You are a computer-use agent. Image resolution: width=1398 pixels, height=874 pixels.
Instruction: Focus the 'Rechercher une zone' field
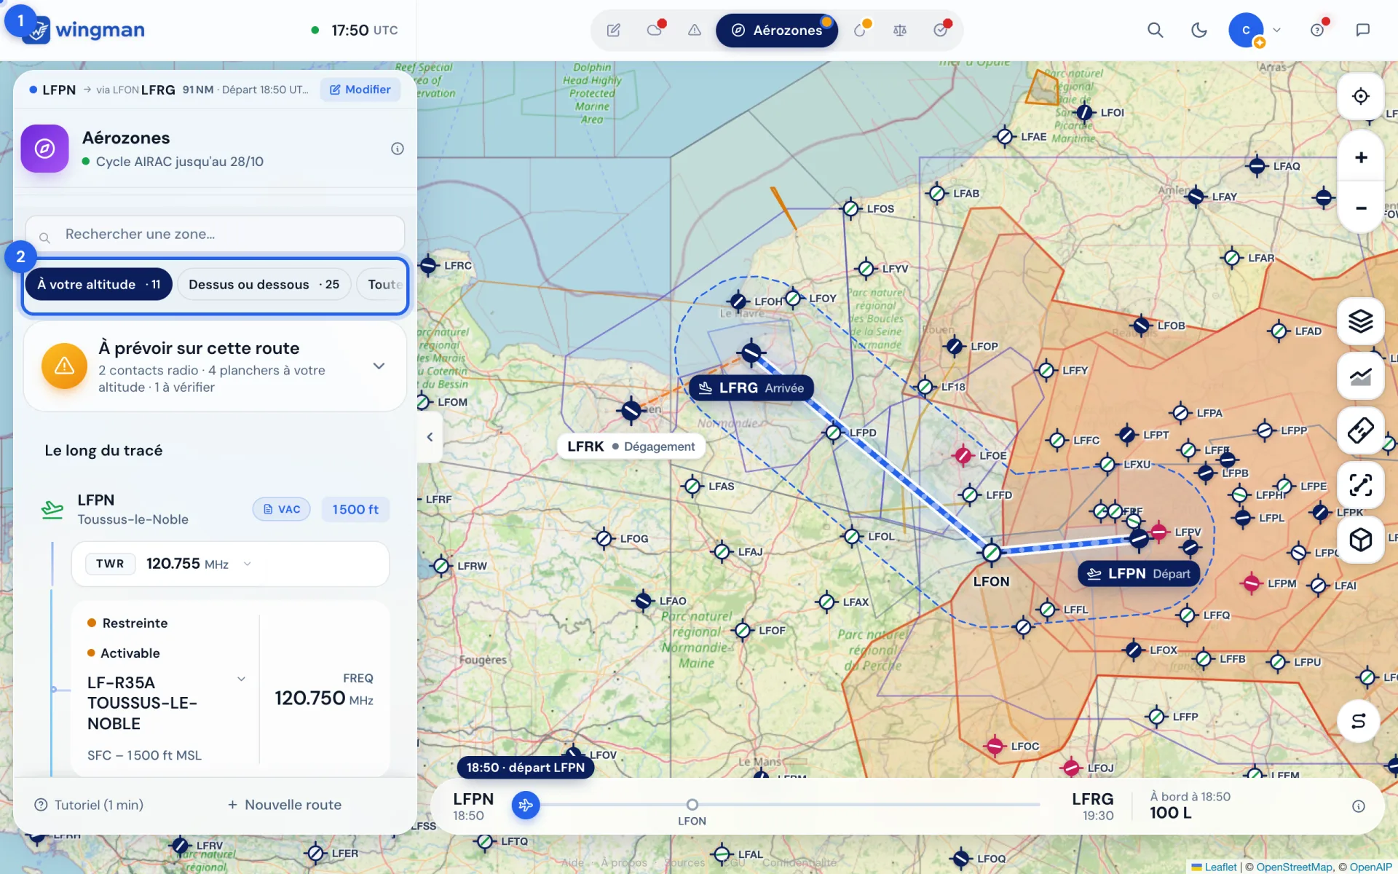(215, 235)
